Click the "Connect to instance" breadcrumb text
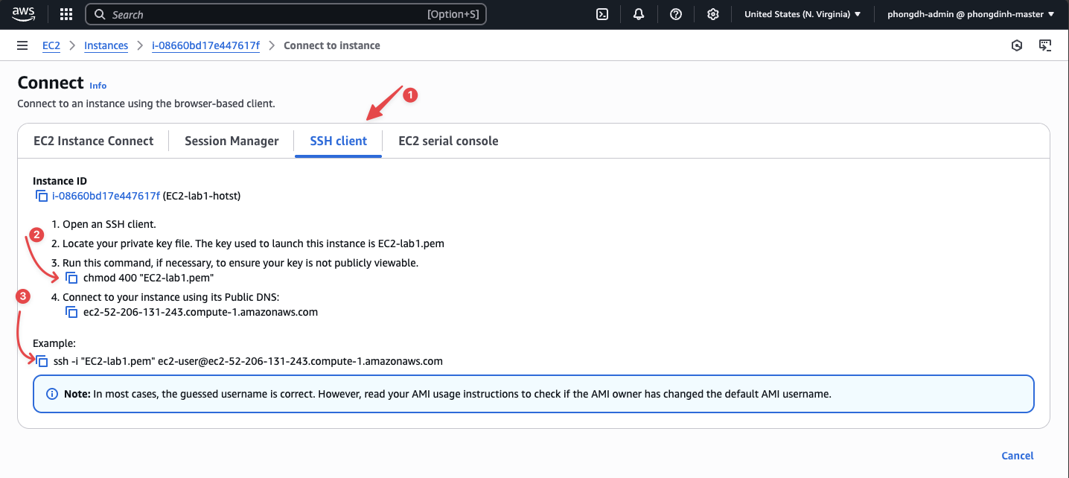 (332, 45)
